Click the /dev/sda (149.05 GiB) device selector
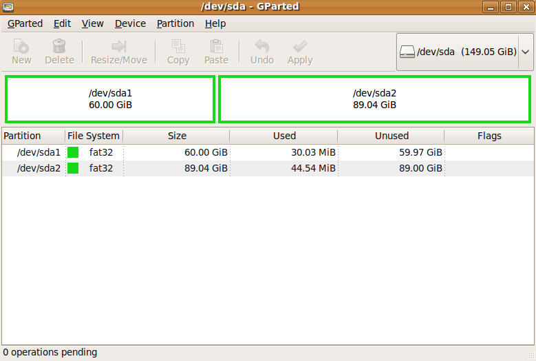Image resolution: width=536 pixels, height=361 pixels. click(465, 52)
